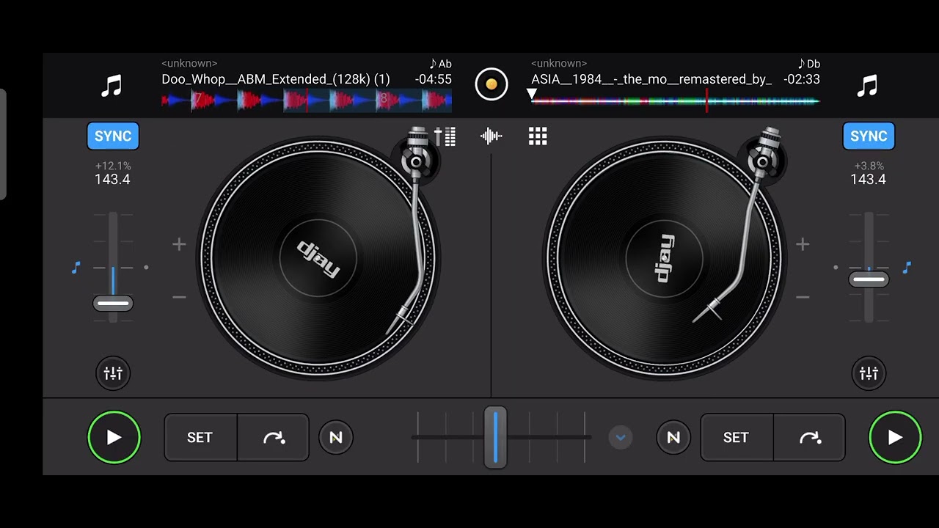Play the right deck track
This screenshot has height=528, width=939.
pyautogui.click(x=895, y=438)
